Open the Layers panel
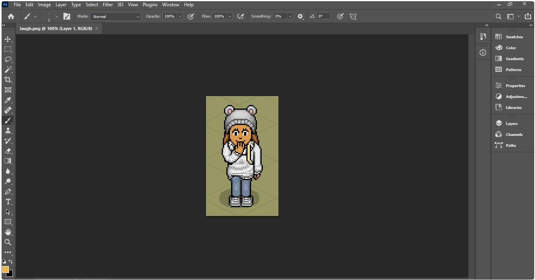 pos(511,123)
